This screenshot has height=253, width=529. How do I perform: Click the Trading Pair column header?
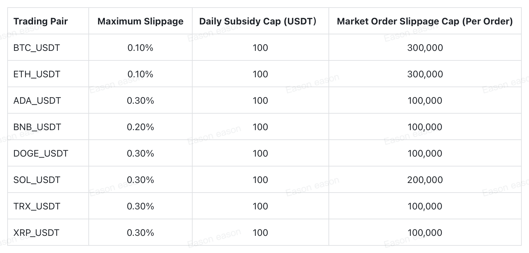click(41, 21)
